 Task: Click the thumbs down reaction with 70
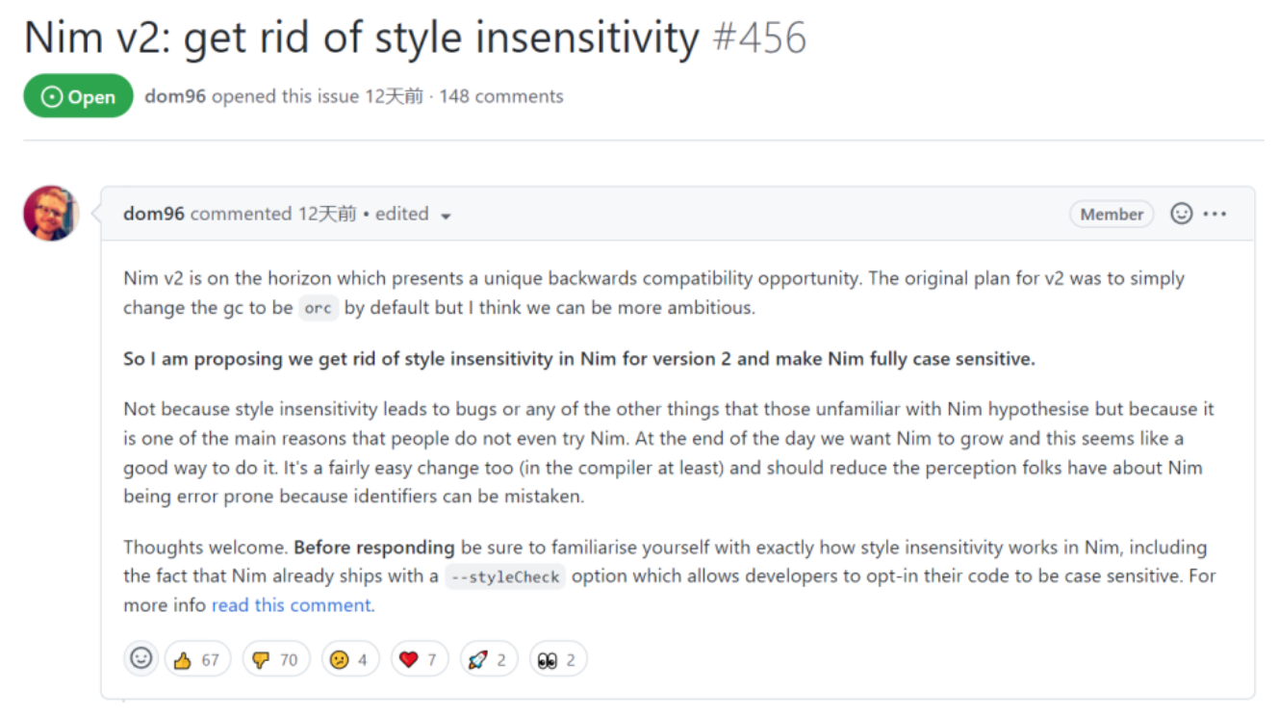[274, 659]
